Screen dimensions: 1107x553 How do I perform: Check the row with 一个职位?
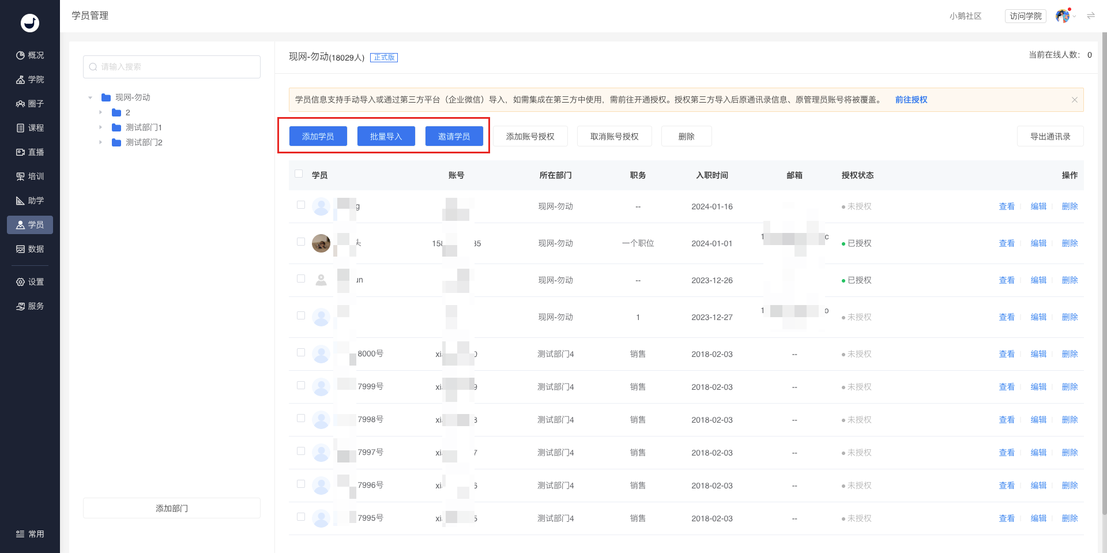click(x=301, y=242)
